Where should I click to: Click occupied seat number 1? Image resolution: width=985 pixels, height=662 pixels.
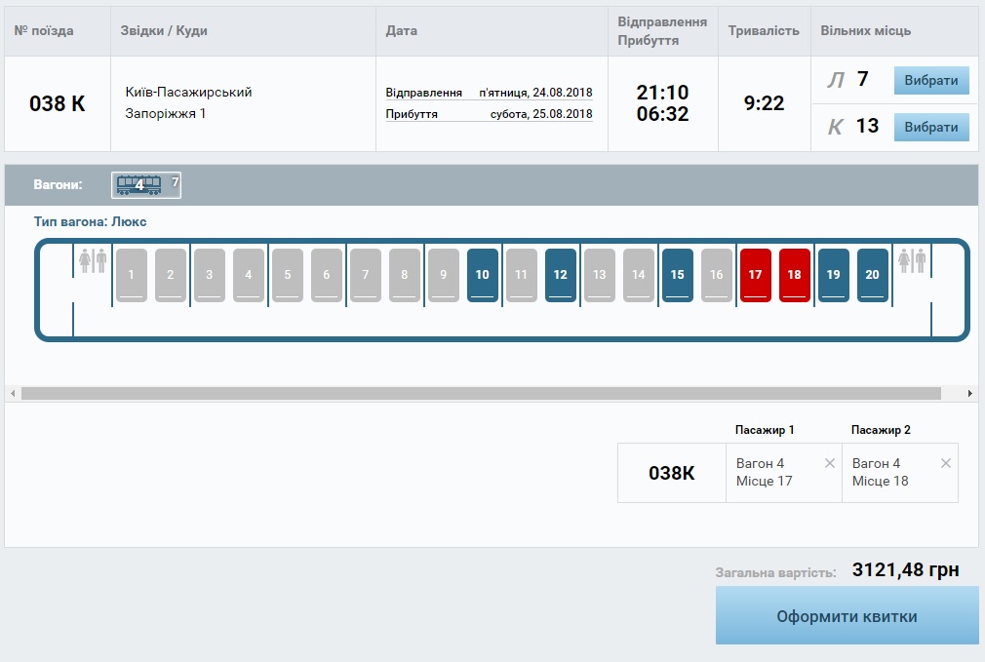(x=132, y=275)
